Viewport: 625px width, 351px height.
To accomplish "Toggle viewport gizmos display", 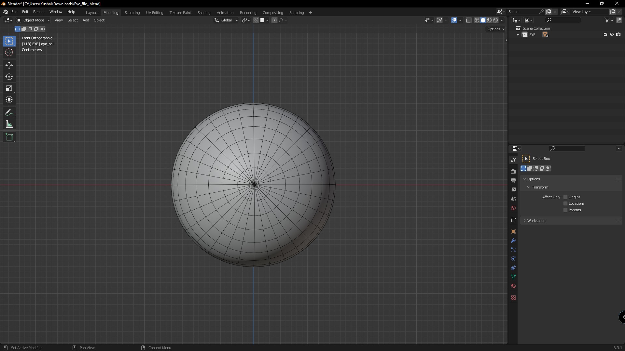I will (x=439, y=20).
